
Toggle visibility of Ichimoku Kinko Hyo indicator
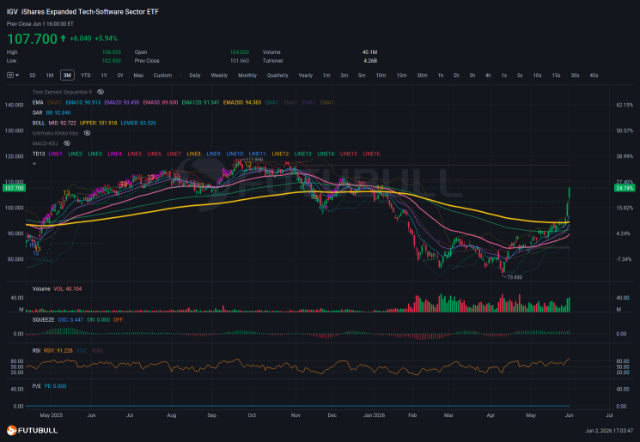click(87, 133)
